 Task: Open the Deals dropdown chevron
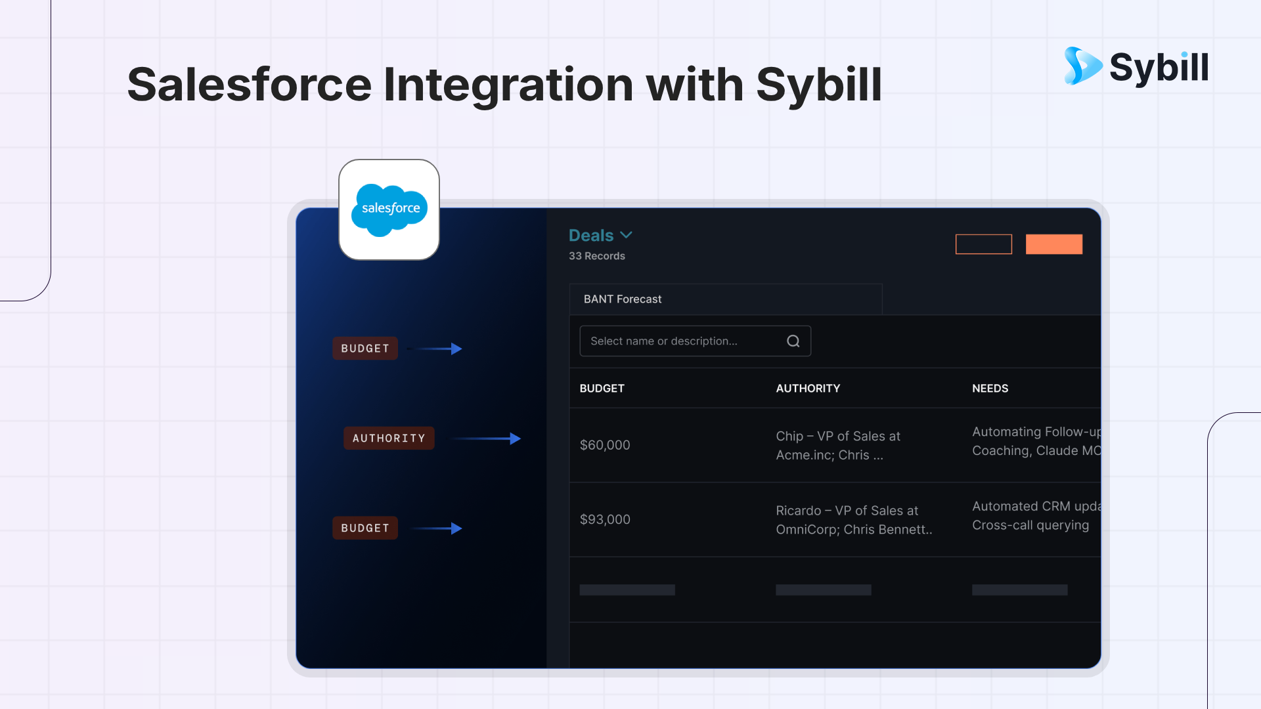coord(626,235)
